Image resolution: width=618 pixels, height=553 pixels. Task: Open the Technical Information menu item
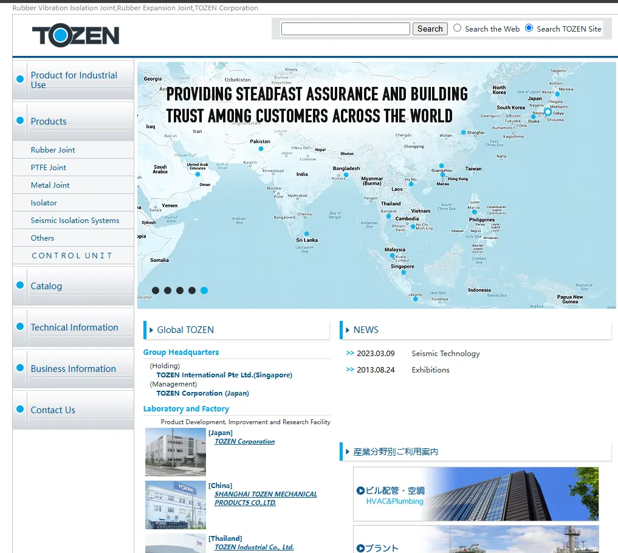[74, 328]
